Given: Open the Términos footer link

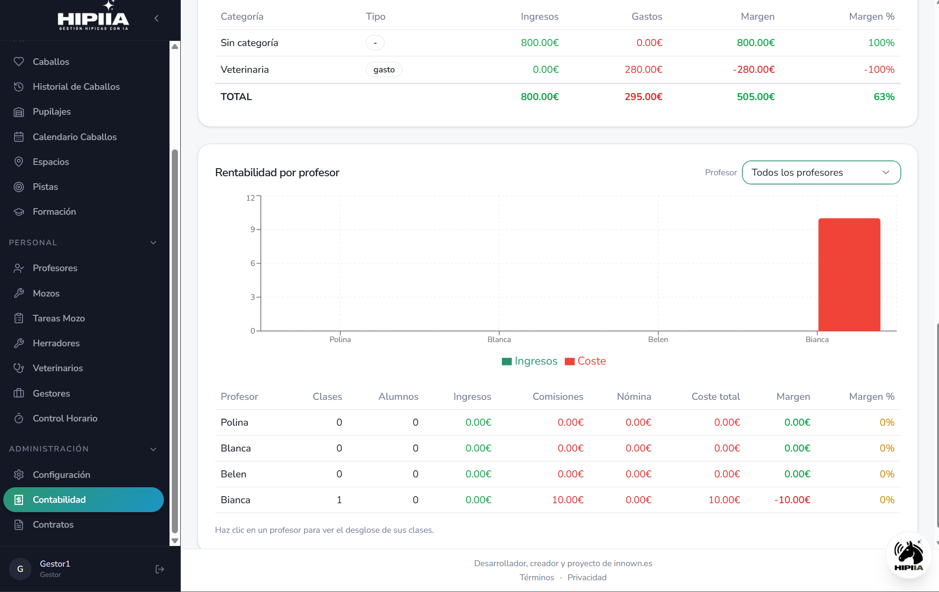Looking at the screenshot, I should coord(537,577).
